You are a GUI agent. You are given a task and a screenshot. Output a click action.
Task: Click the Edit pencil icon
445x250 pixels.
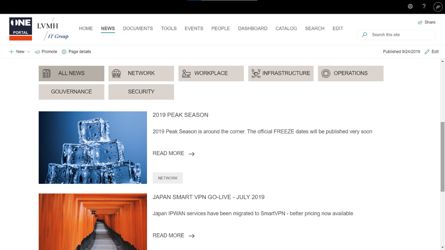[427, 52]
